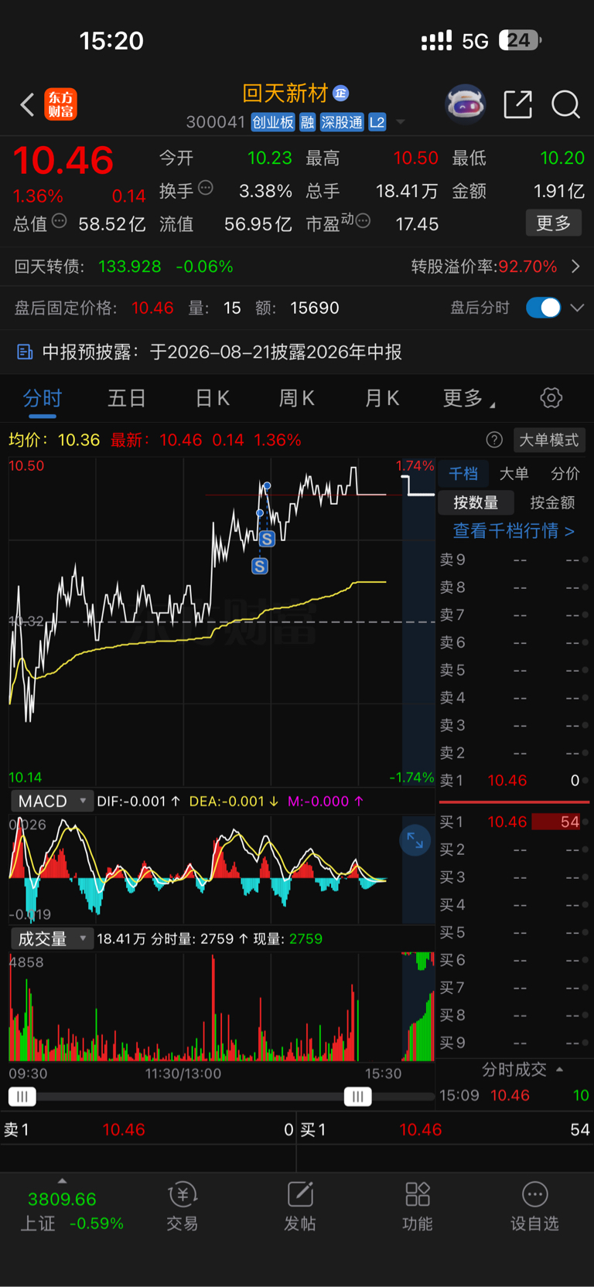Tap the 中报预披露 document icon
The image size is (594, 1287).
(25, 352)
